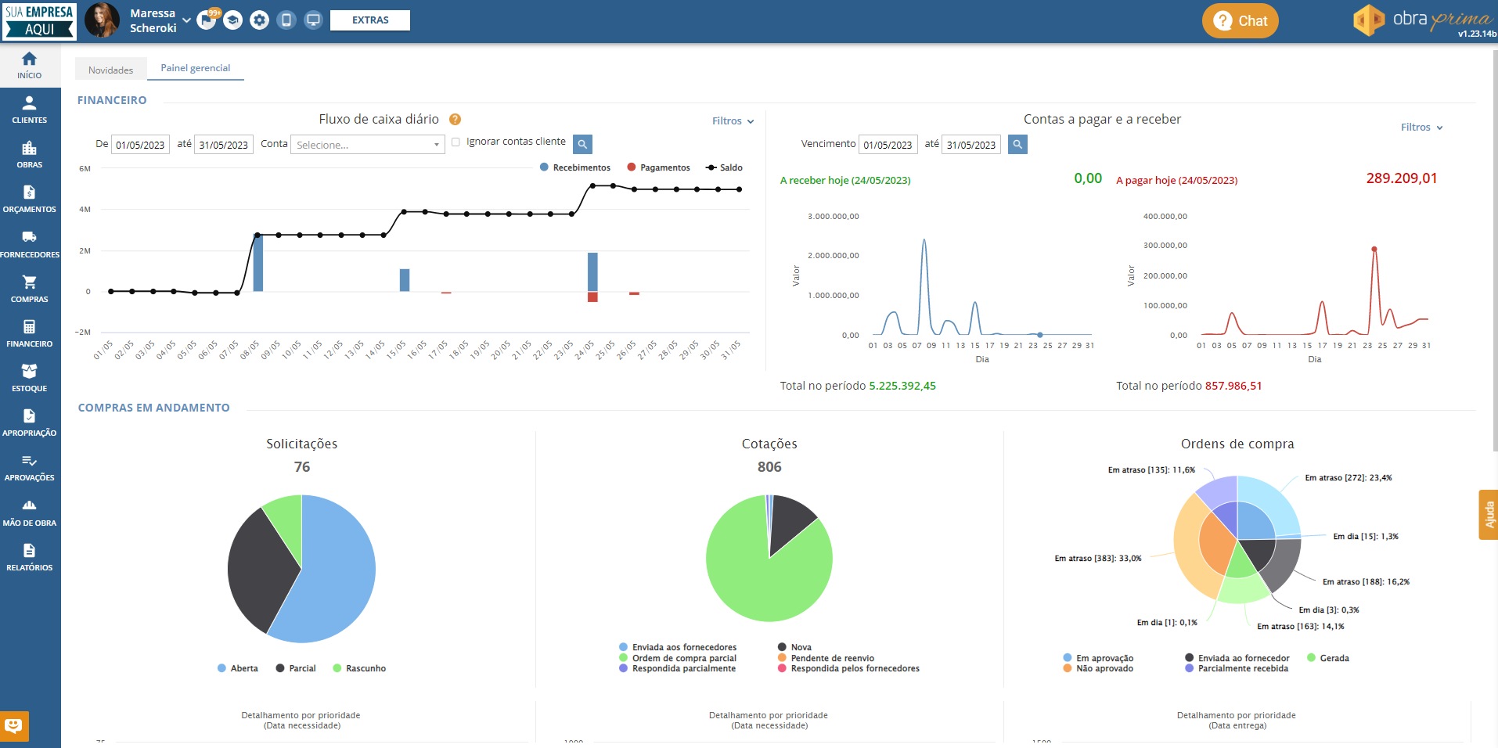Open Fornecedores truck icon
The image size is (1498, 748).
tap(30, 243)
